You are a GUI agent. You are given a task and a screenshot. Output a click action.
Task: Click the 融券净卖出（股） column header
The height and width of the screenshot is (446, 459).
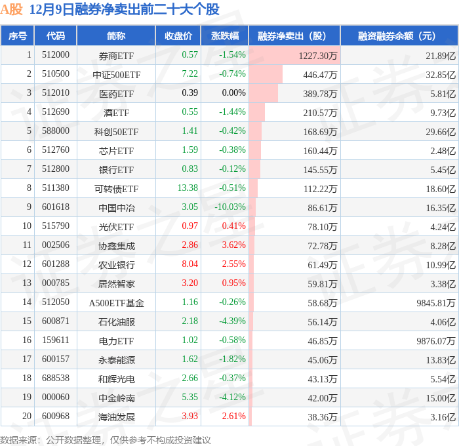point(294,35)
